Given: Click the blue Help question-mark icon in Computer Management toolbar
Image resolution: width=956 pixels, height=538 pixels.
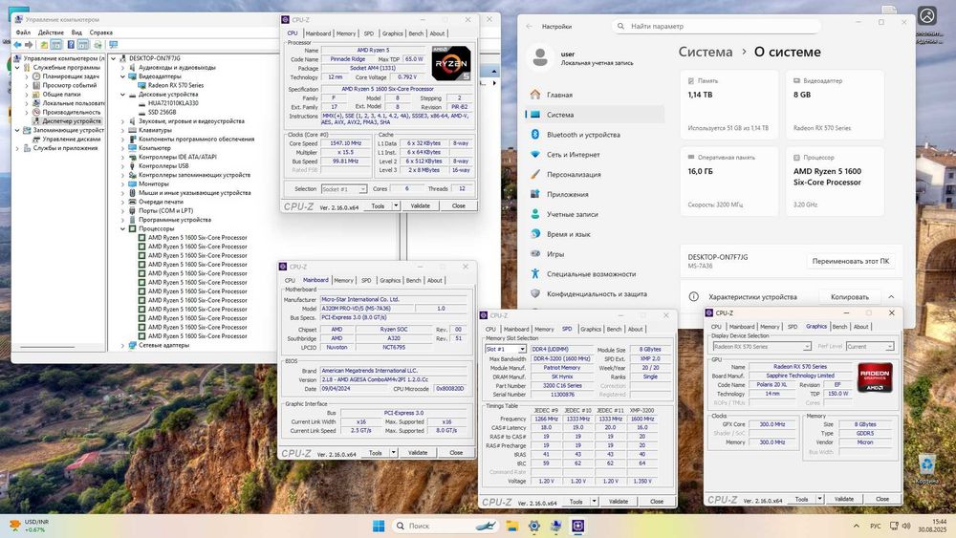Looking at the screenshot, I should [71, 45].
